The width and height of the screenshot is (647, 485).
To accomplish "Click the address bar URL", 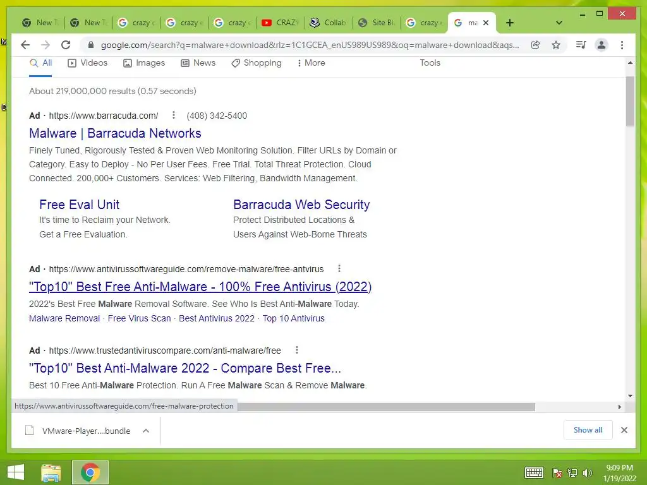I will point(310,45).
